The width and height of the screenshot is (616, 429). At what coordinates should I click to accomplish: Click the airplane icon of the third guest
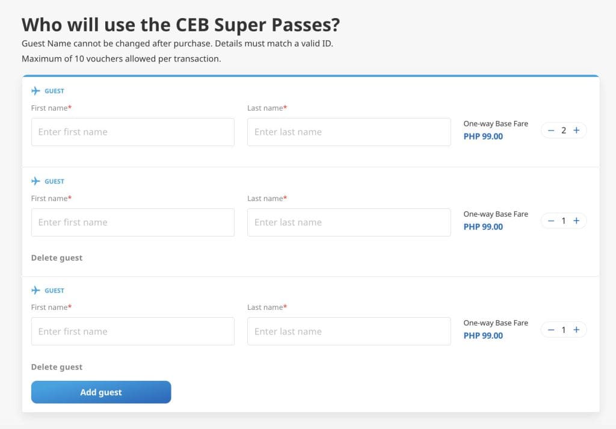[x=36, y=290]
